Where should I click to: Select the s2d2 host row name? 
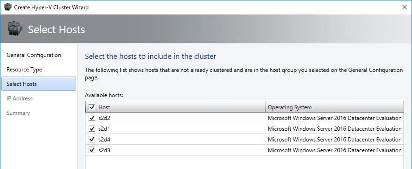tap(104, 118)
